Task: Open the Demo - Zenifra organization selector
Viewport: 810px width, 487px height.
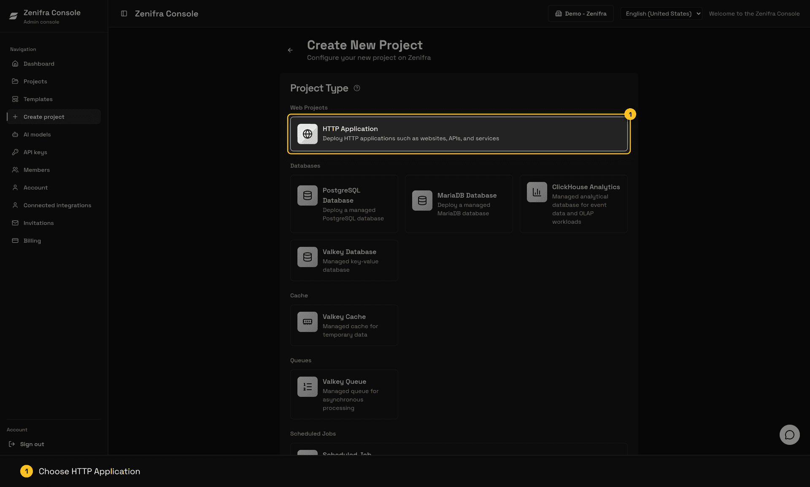Action: coord(581,13)
